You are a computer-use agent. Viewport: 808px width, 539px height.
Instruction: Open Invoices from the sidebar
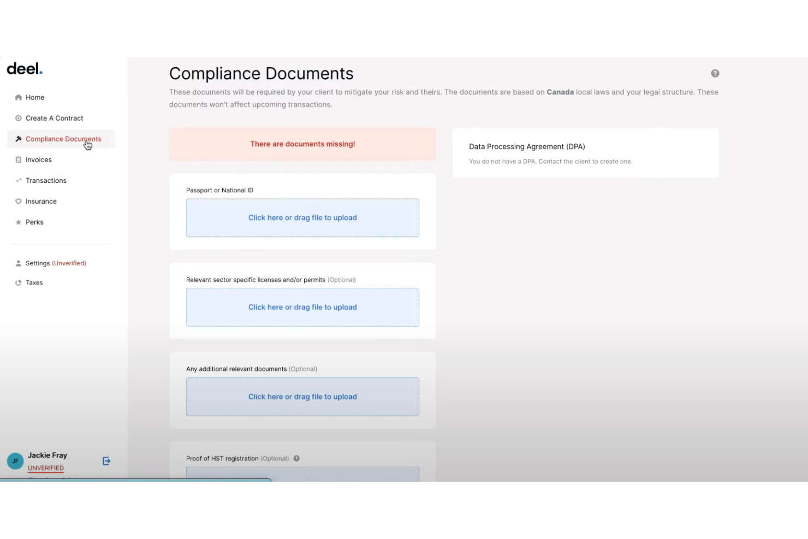pos(38,159)
